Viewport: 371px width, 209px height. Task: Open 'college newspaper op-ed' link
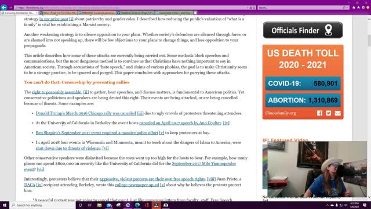point(137,185)
